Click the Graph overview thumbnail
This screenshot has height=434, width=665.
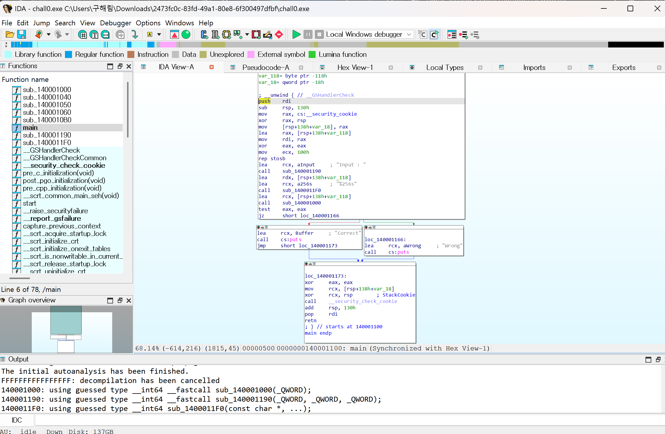[66, 329]
